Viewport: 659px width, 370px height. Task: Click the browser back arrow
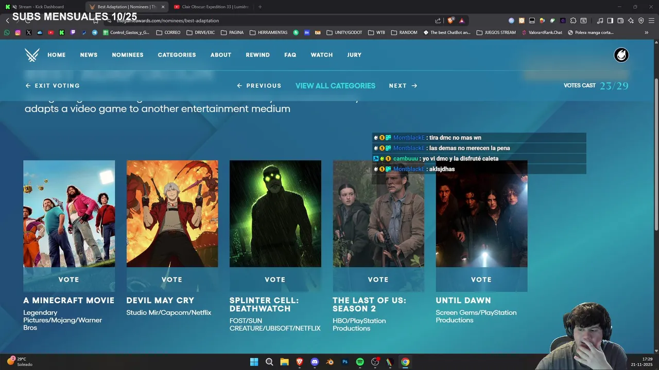[7, 21]
